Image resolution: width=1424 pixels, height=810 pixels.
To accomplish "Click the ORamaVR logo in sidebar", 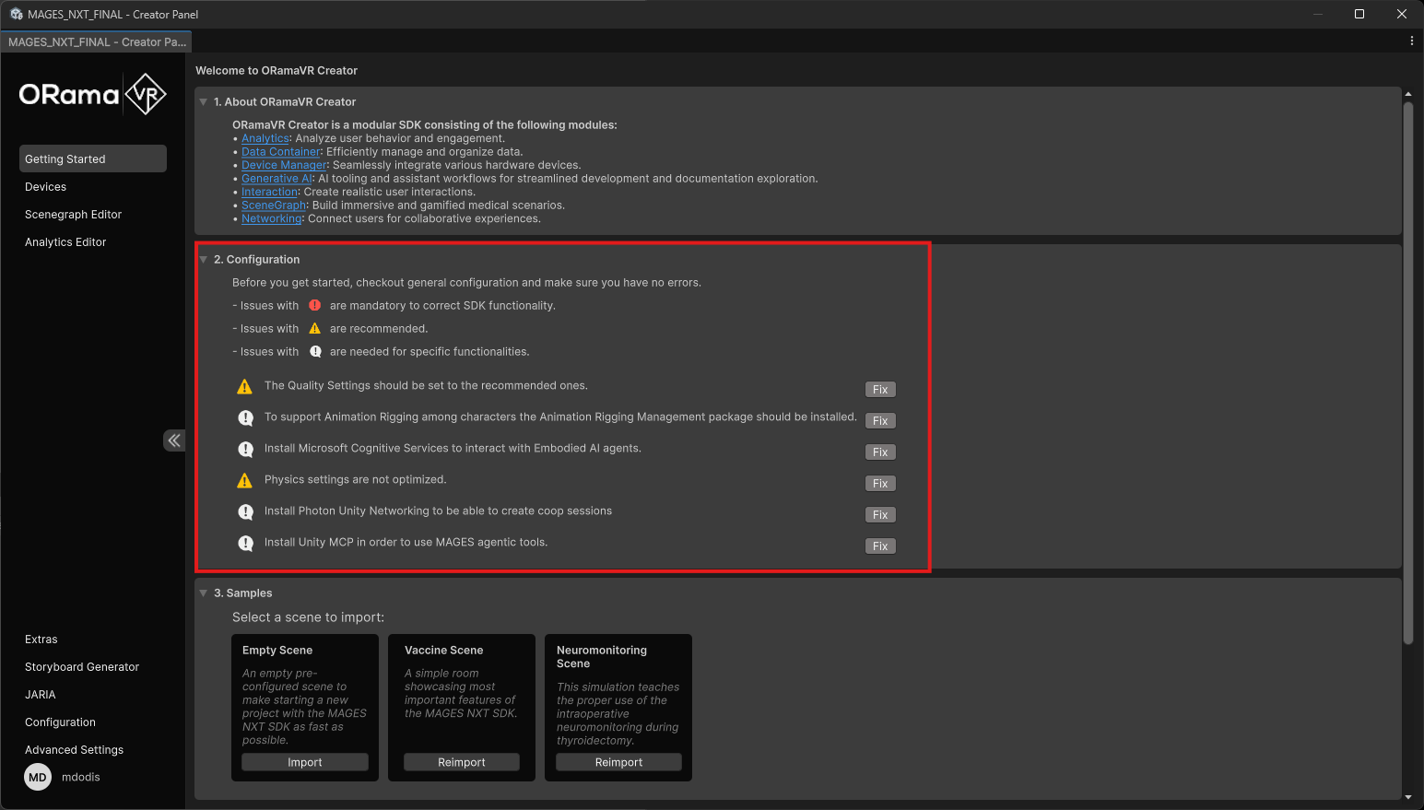I will pos(92,94).
